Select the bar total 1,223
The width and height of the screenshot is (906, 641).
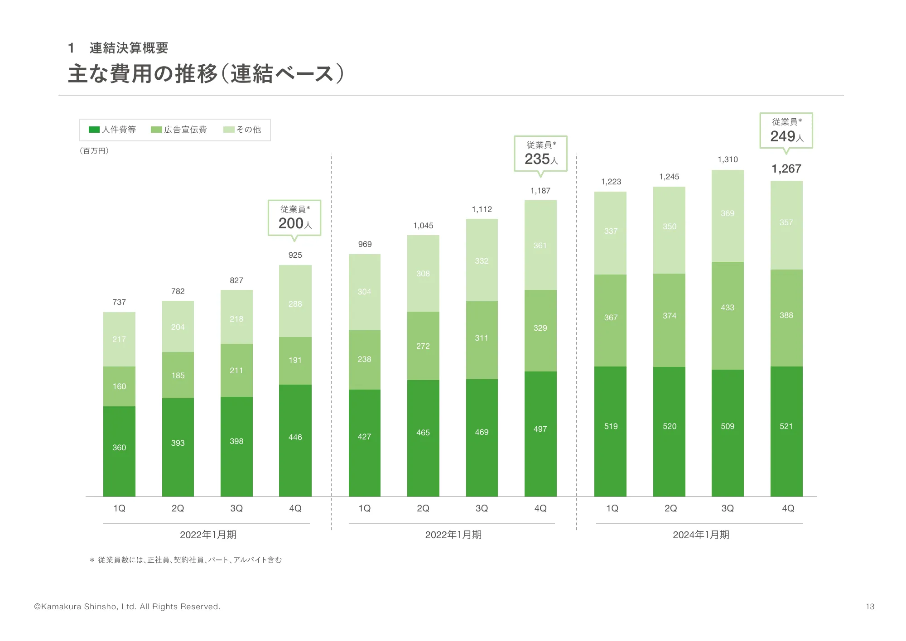611,182
